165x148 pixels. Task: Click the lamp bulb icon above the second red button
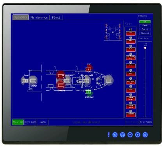(131, 38)
